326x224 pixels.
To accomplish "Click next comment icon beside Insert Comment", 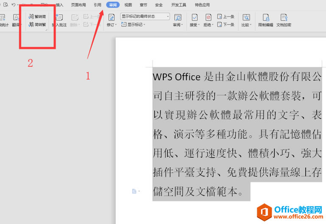I will tap(86, 25).
